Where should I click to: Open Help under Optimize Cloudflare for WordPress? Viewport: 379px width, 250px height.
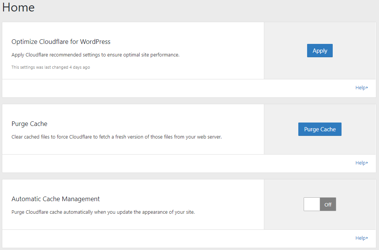[361, 88]
